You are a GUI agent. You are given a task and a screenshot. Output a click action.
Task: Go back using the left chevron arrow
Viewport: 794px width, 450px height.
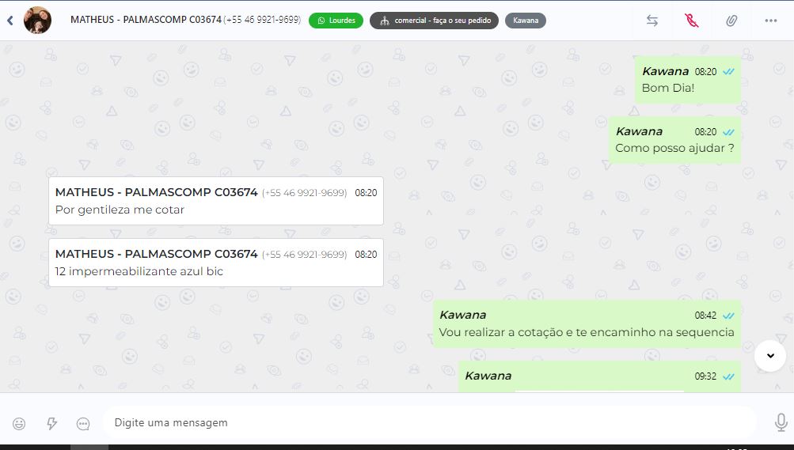(10, 21)
